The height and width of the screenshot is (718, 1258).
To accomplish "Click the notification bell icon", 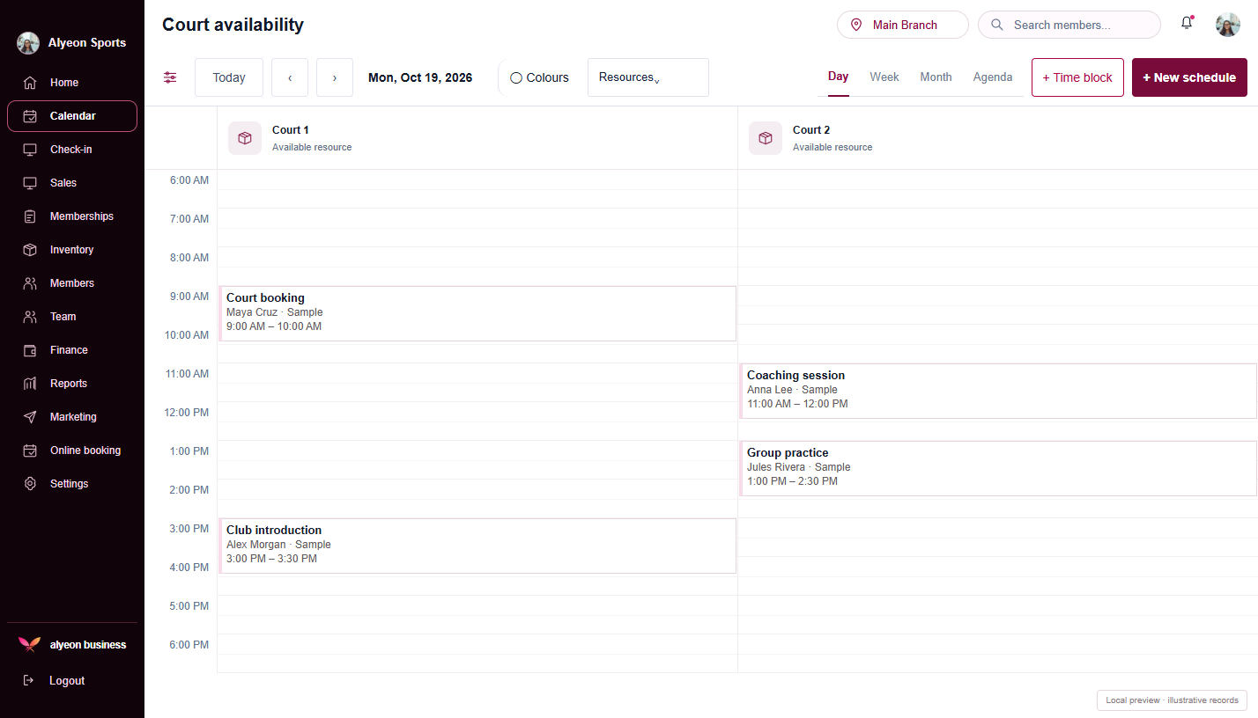I will 1187,24.
